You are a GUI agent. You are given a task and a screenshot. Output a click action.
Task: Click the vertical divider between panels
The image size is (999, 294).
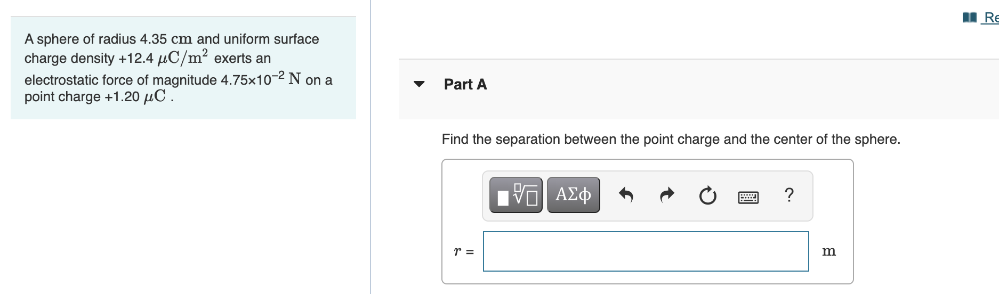pyautogui.click(x=370, y=147)
